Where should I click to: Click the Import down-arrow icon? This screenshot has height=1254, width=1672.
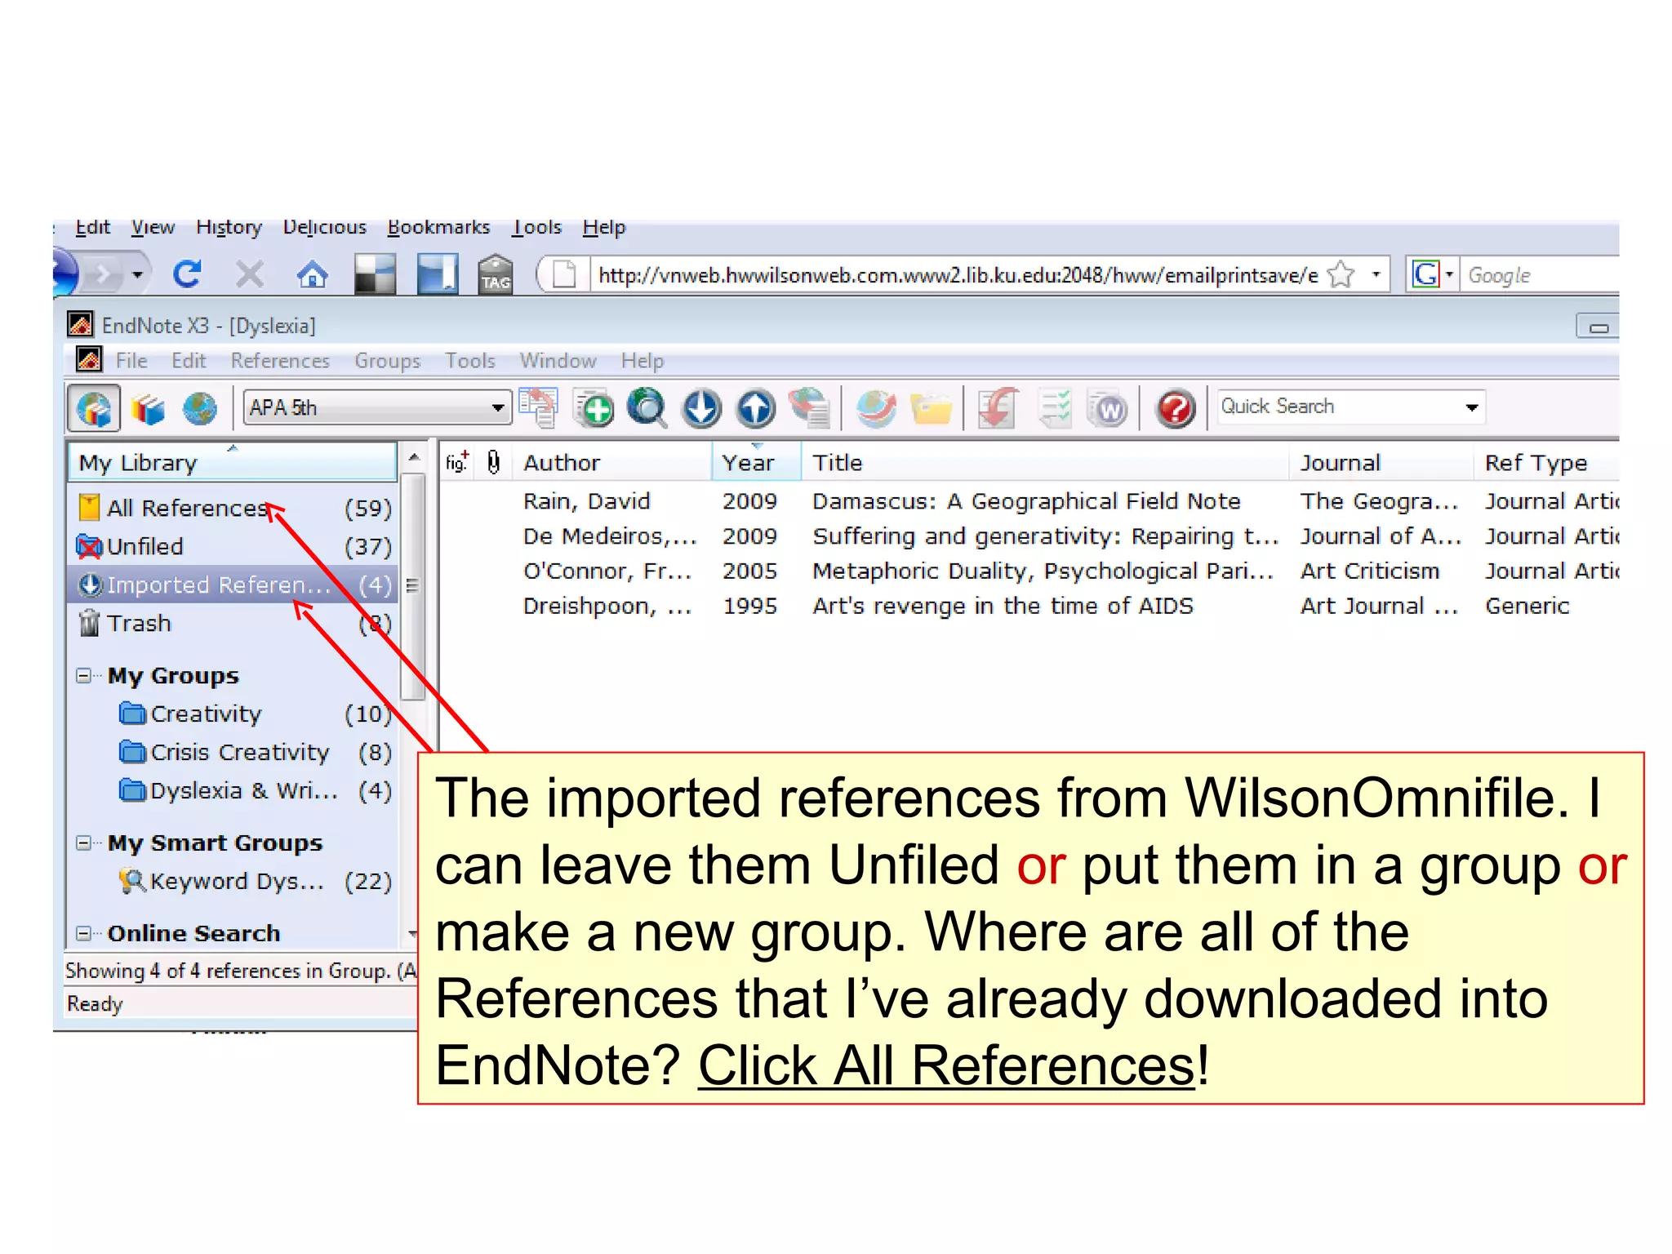(702, 408)
